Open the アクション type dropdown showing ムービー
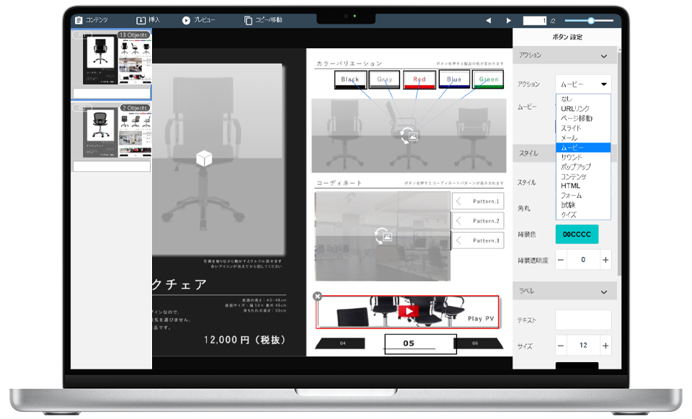Screen dimensions: 692x419 tap(583, 84)
